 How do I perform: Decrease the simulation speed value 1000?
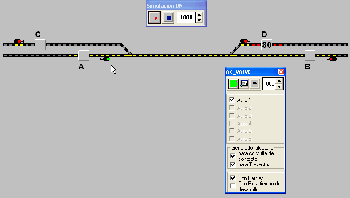199,20
